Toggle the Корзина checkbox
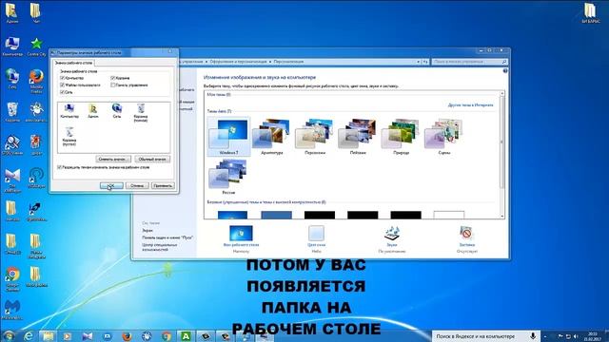The image size is (609, 342). click(x=112, y=78)
